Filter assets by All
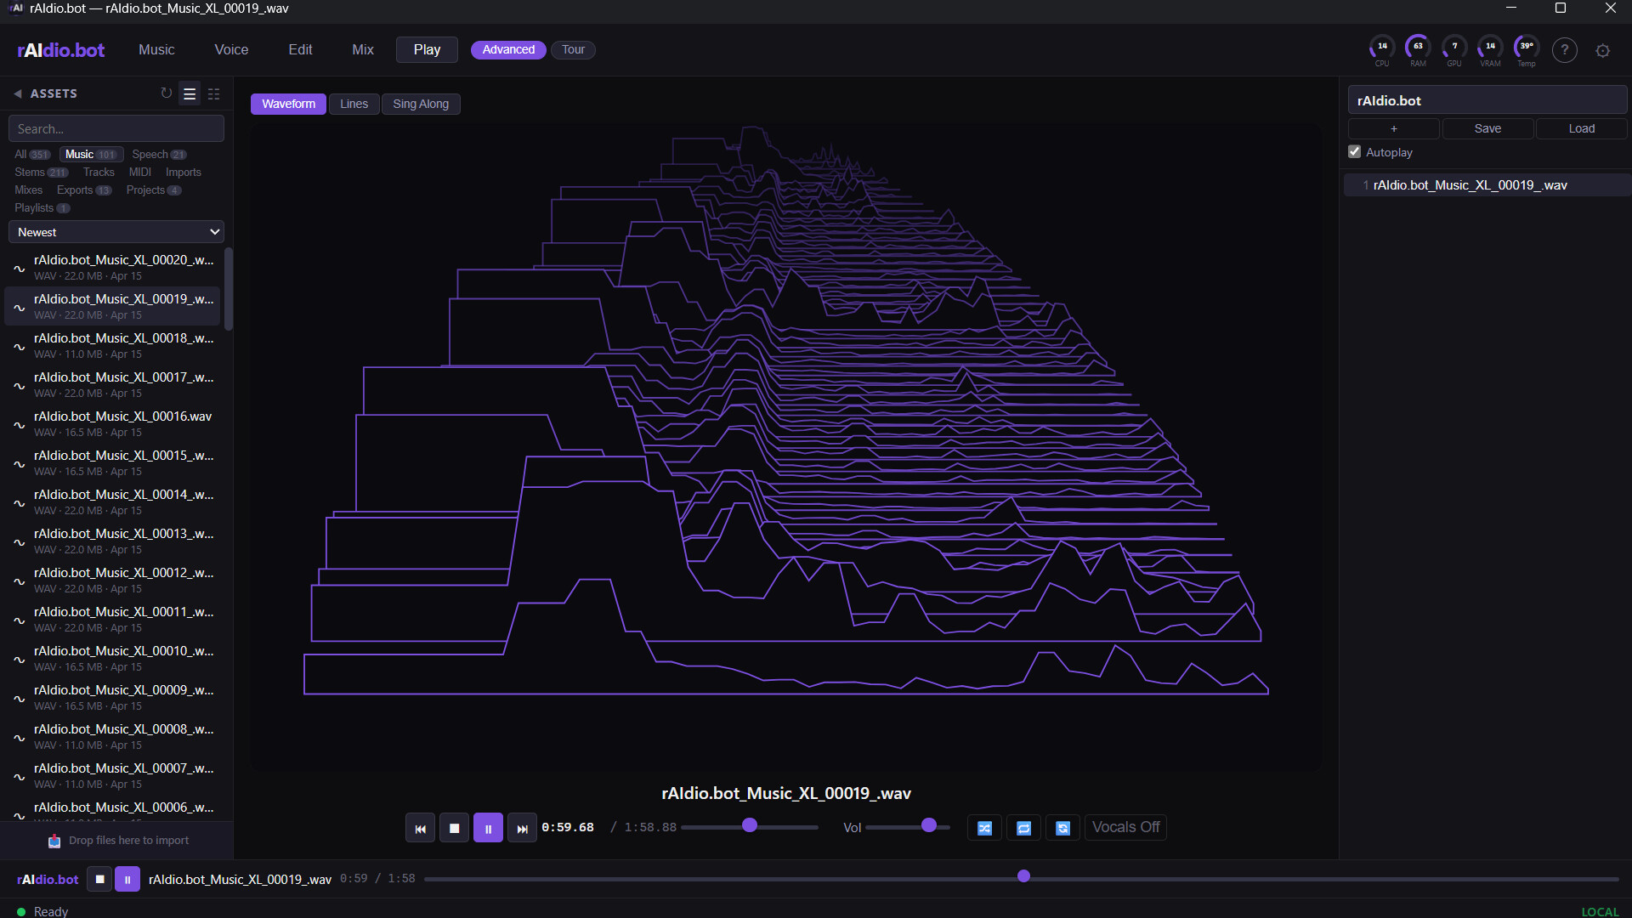This screenshot has width=1632, height=918. pyautogui.click(x=32, y=154)
